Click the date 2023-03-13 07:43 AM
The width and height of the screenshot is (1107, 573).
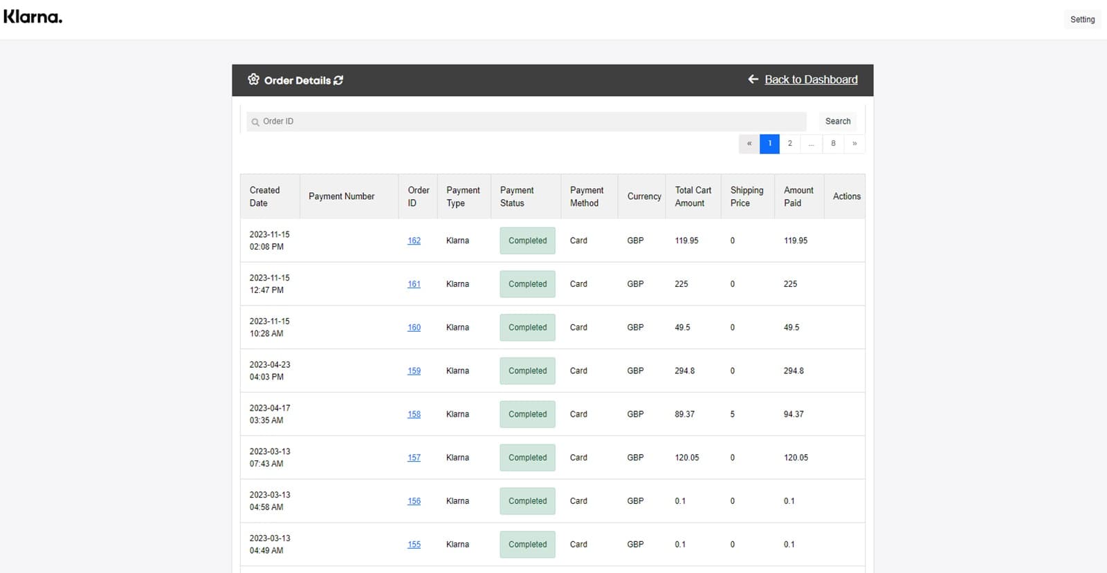(270, 458)
